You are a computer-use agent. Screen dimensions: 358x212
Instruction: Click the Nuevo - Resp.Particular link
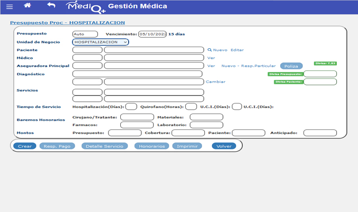248,66
